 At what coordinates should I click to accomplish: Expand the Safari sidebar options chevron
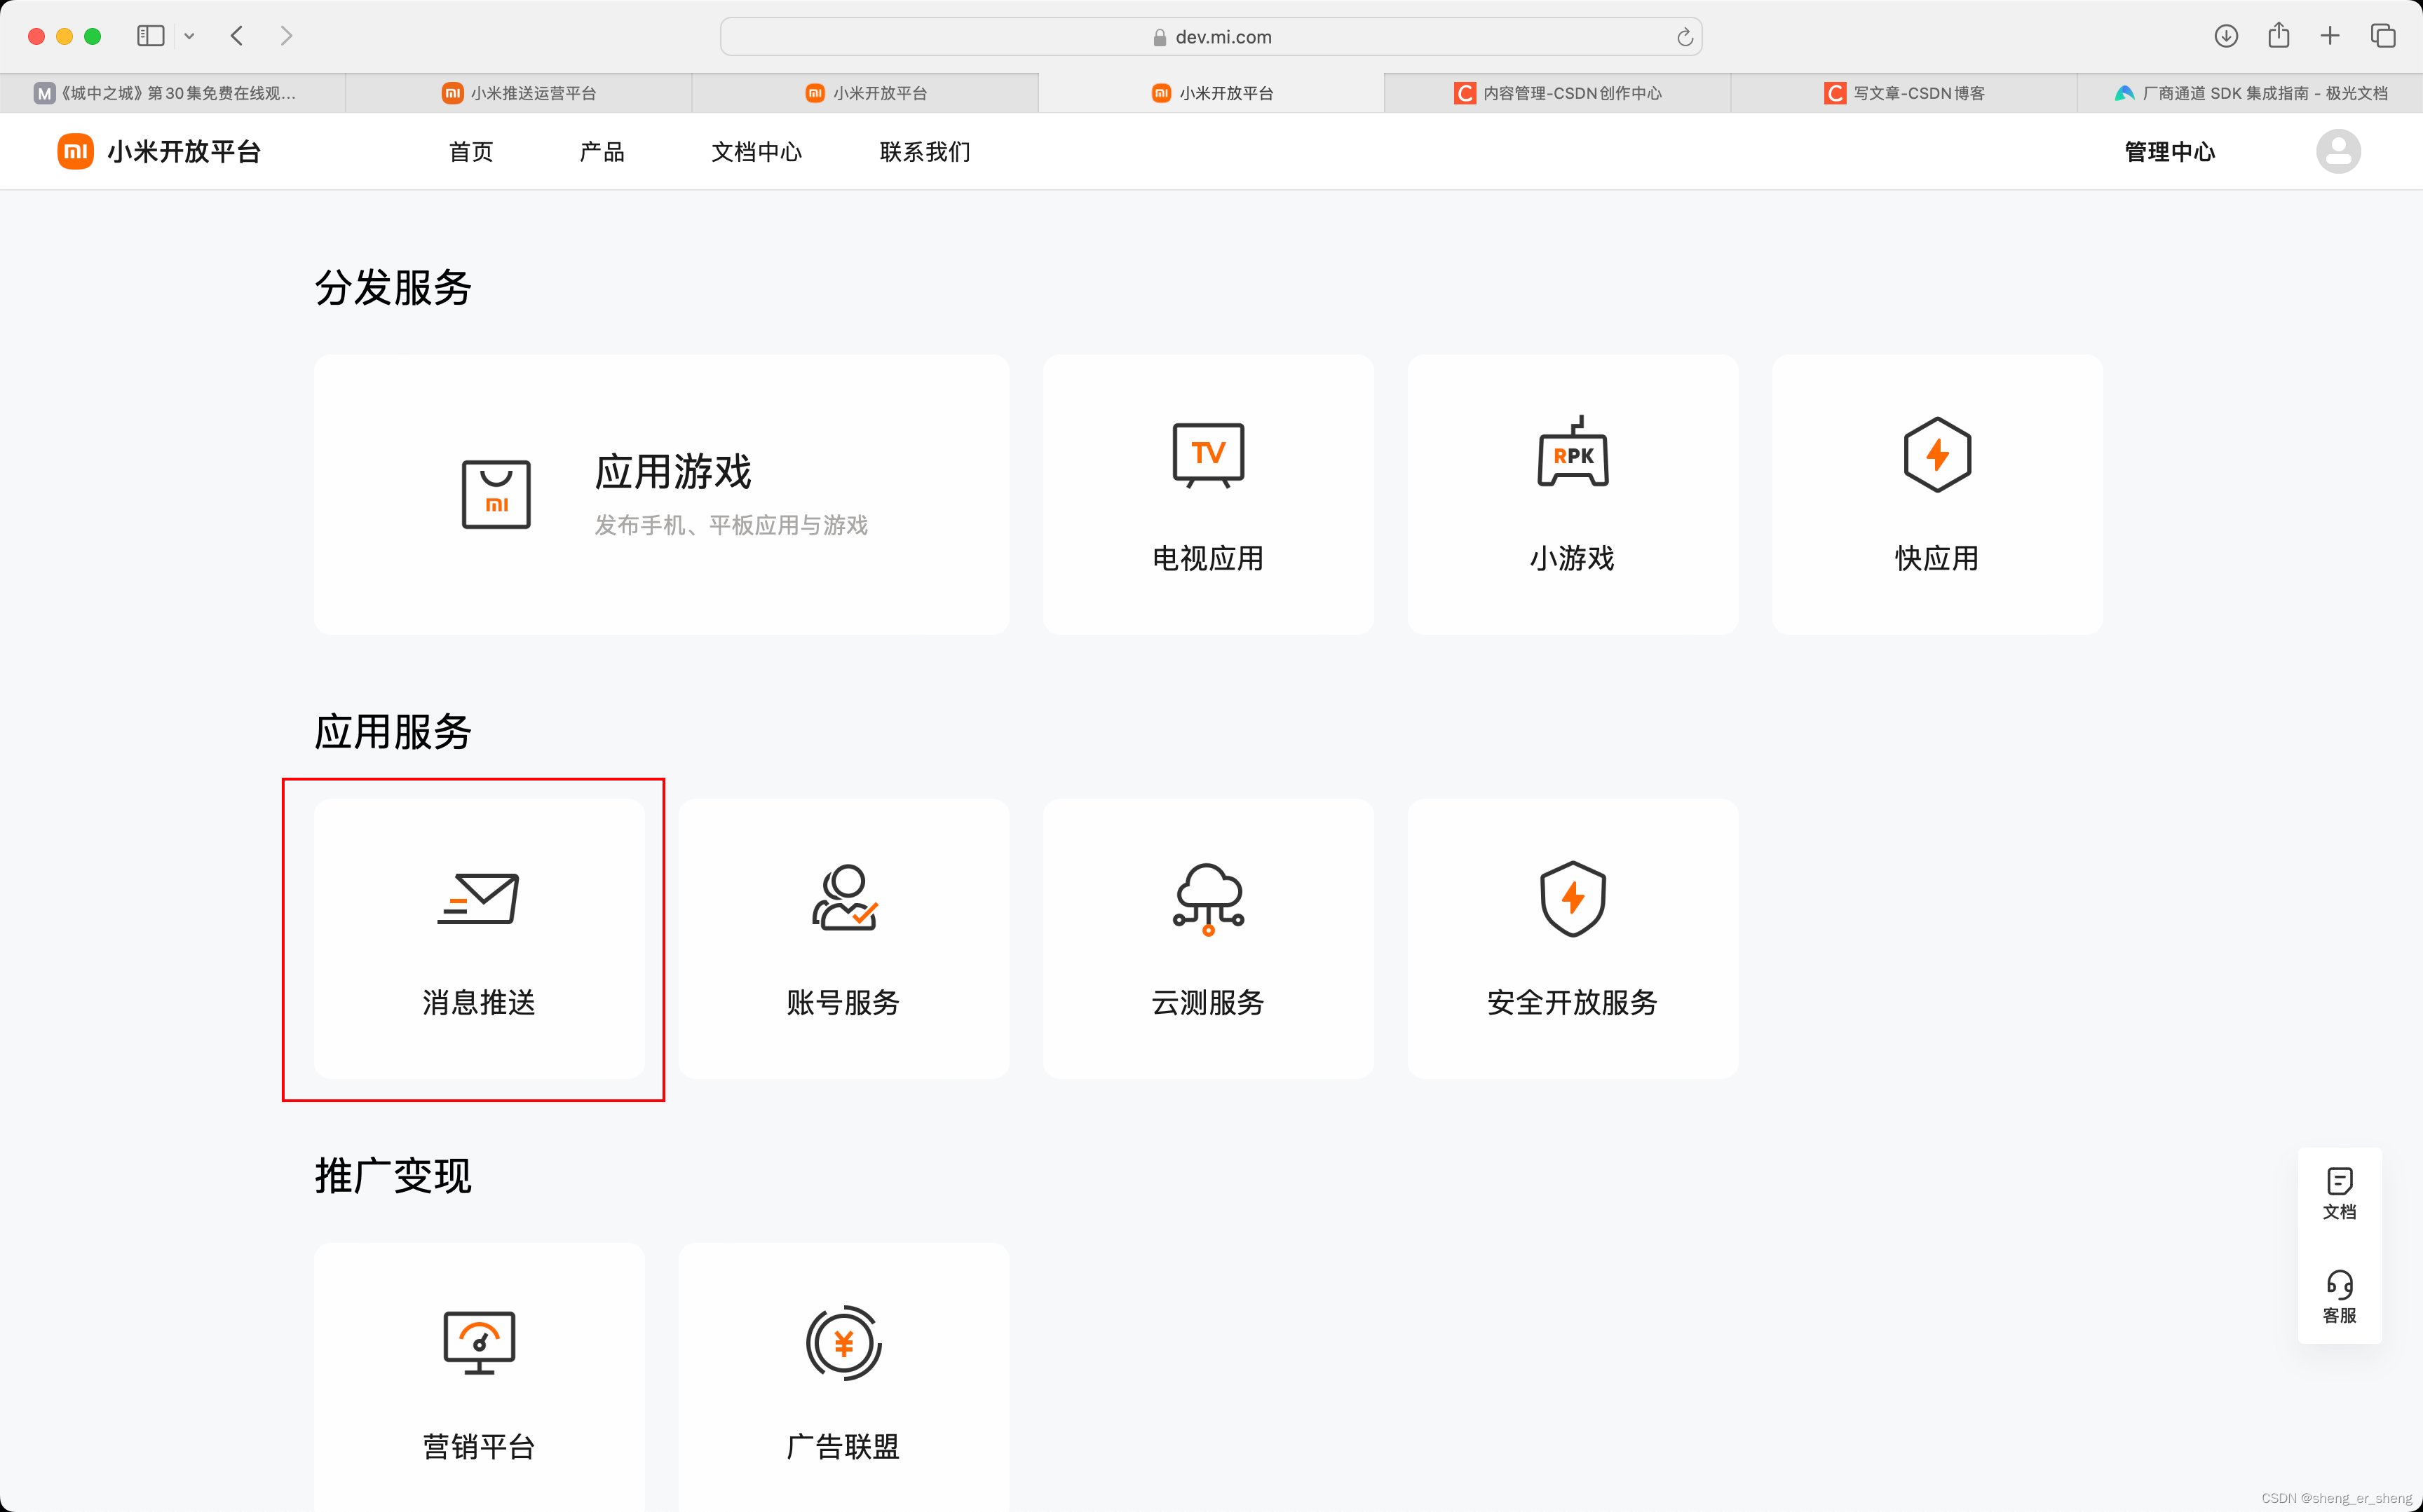pos(189,36)
